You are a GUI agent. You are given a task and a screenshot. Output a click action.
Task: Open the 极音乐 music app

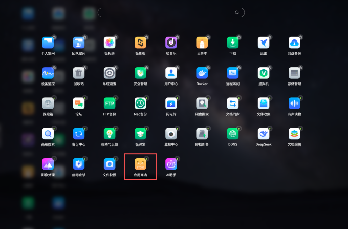171,43
